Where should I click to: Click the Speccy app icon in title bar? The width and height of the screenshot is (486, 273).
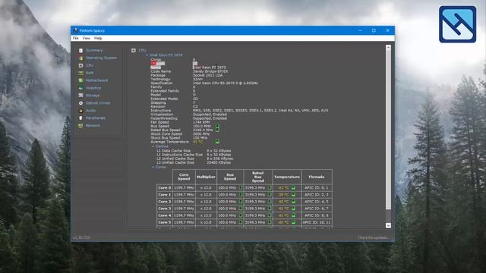pyautogui.click(x=76, y=30)
